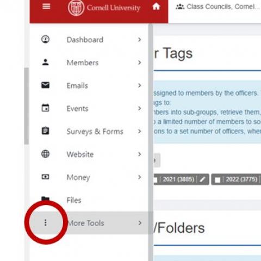Click the Website globe icon
This screenshot has width=261, height=261.
(45, 154)
